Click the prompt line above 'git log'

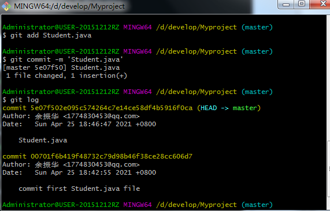pos(138,92)
